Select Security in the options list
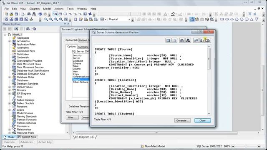 pyautogui.click(x=77, y=55)
